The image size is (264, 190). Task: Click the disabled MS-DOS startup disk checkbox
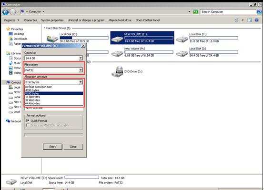(28, 125)
